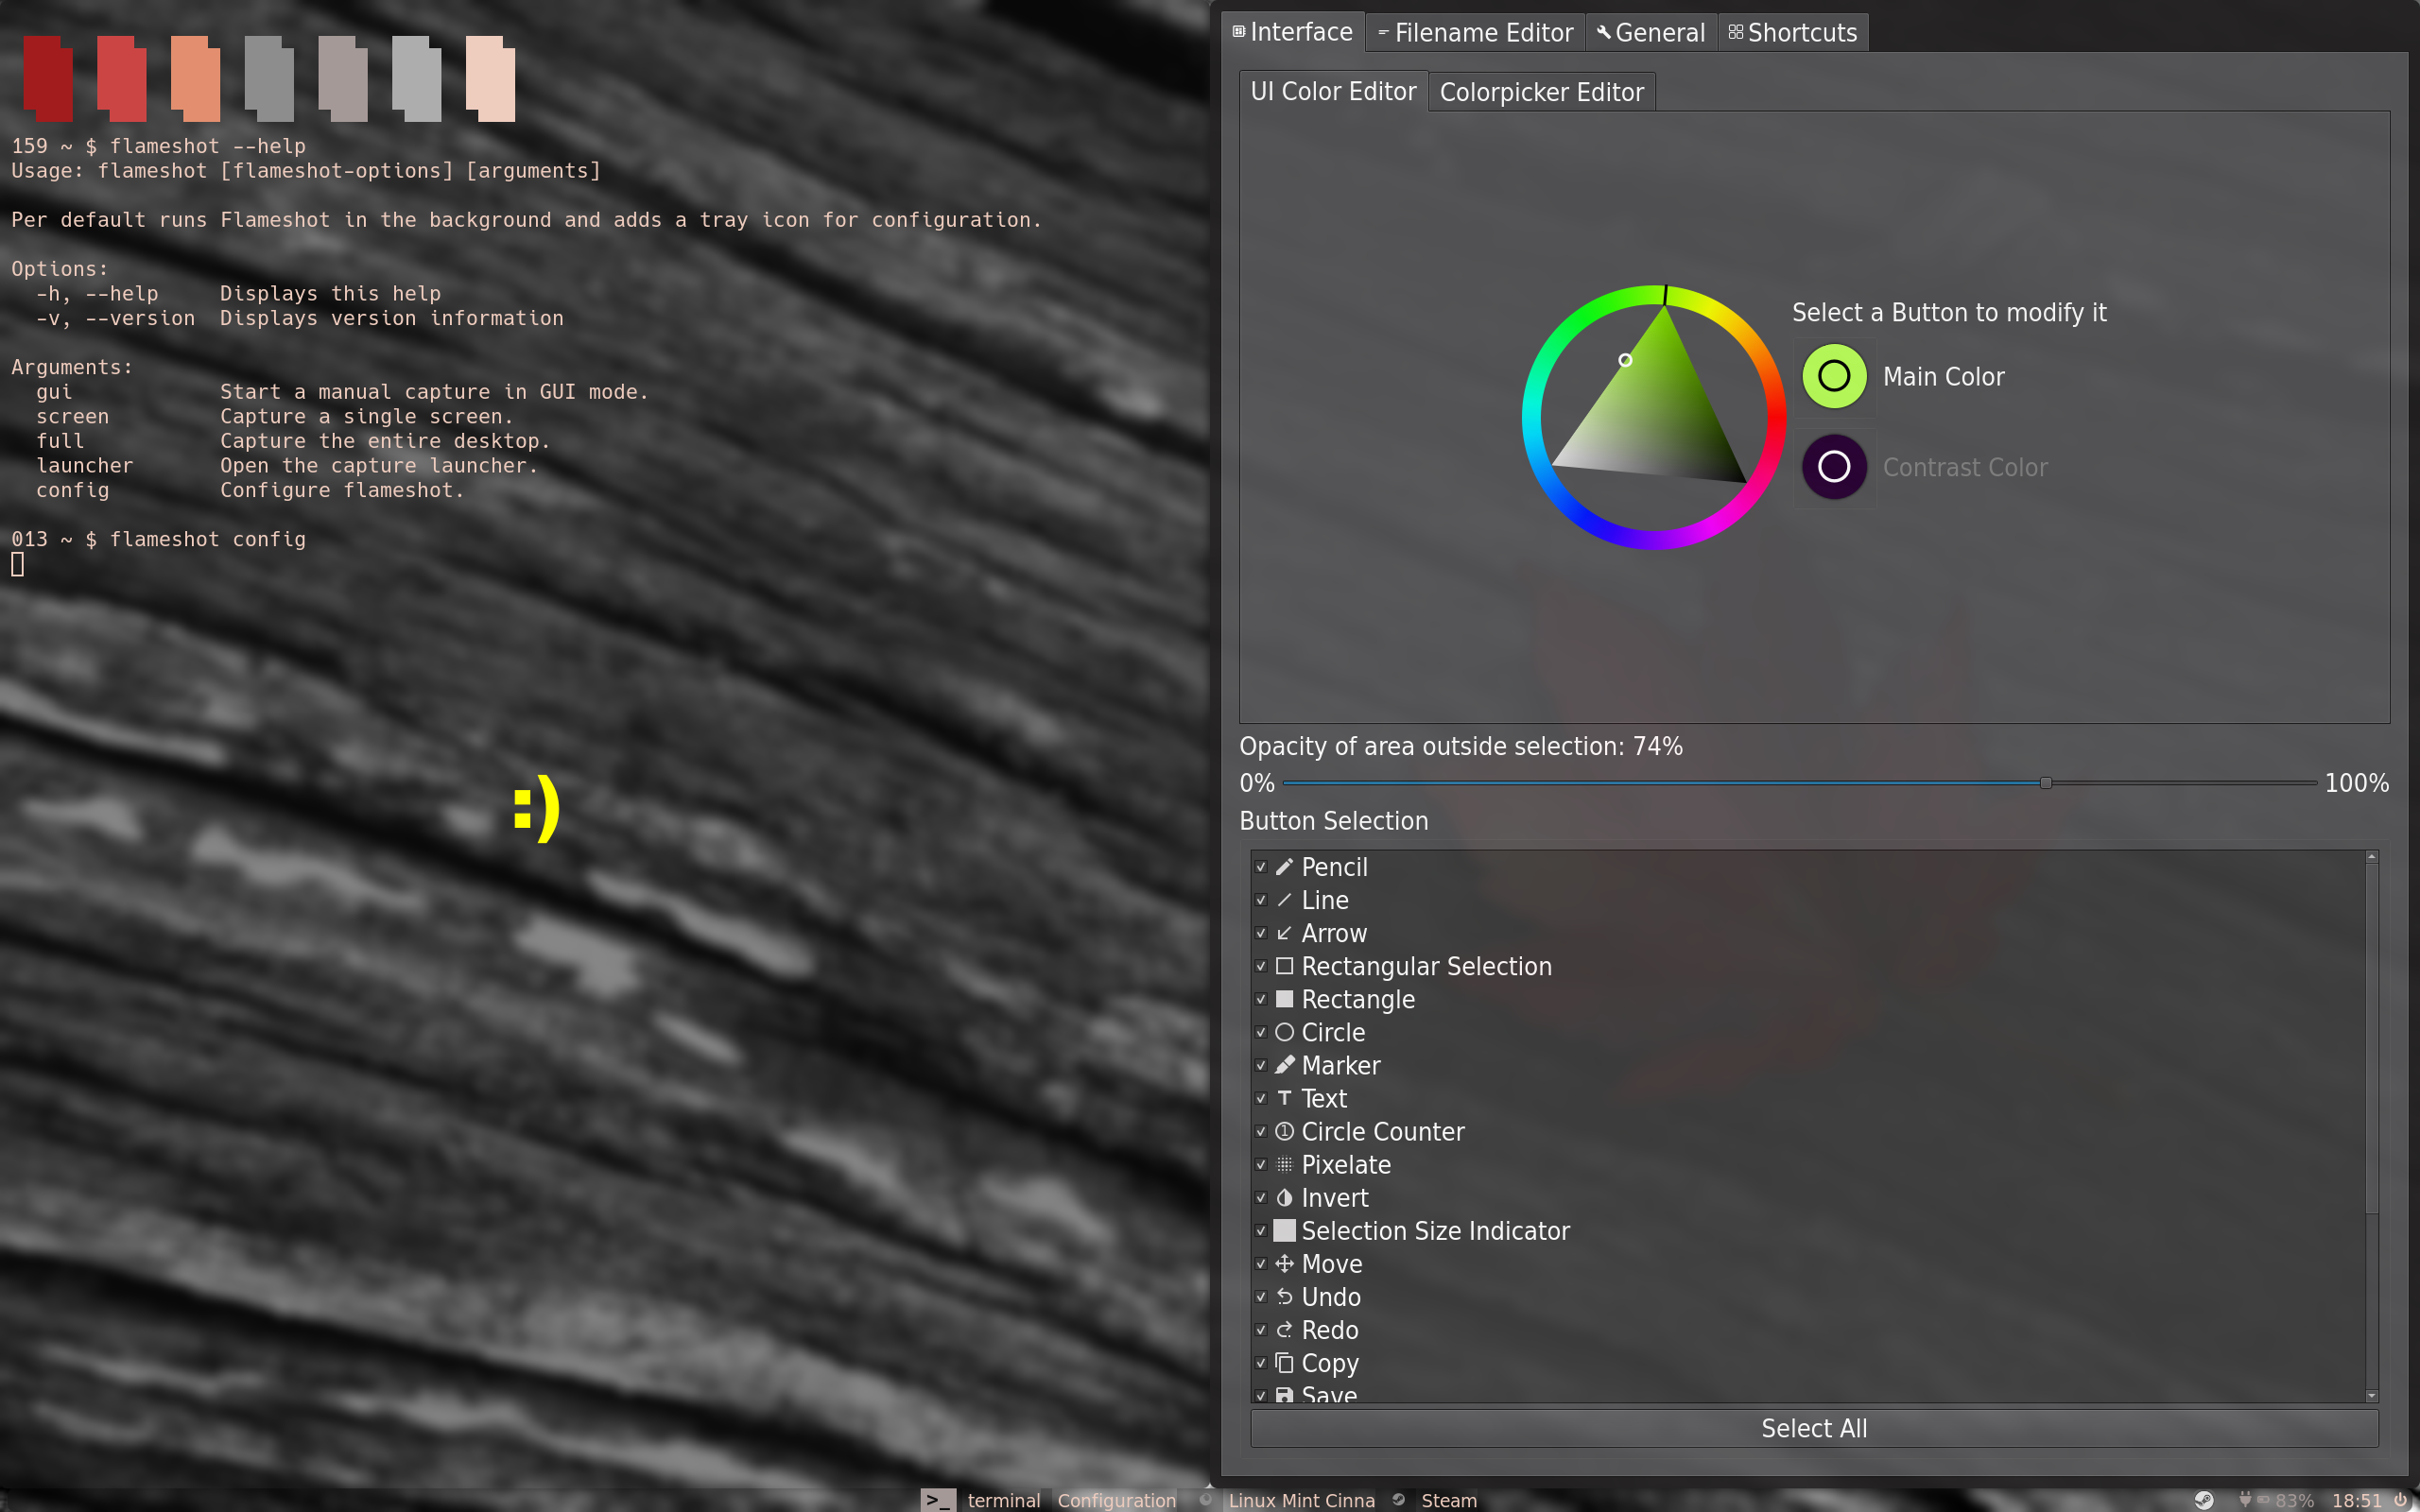
Task: Click the Move tool icon in list
Action: tap(1285, 1263)
